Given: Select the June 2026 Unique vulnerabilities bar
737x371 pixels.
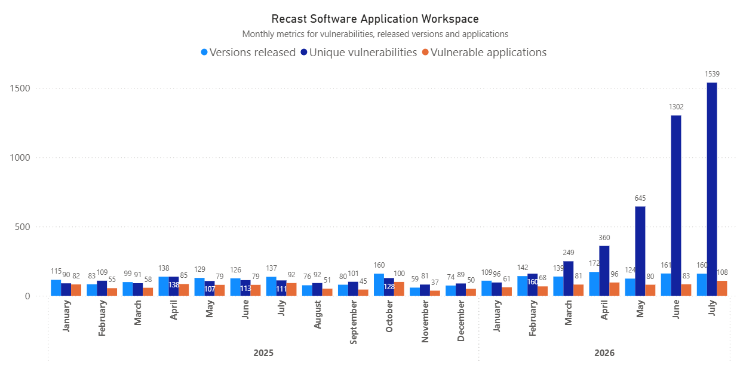Looking at the screenshot, I should coord(676,206).
